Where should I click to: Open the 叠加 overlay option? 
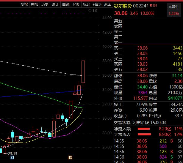pos(35,4)
